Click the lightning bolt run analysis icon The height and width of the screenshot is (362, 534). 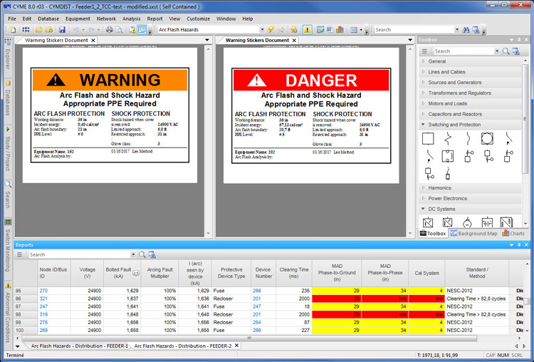click(x=271, y=30)
